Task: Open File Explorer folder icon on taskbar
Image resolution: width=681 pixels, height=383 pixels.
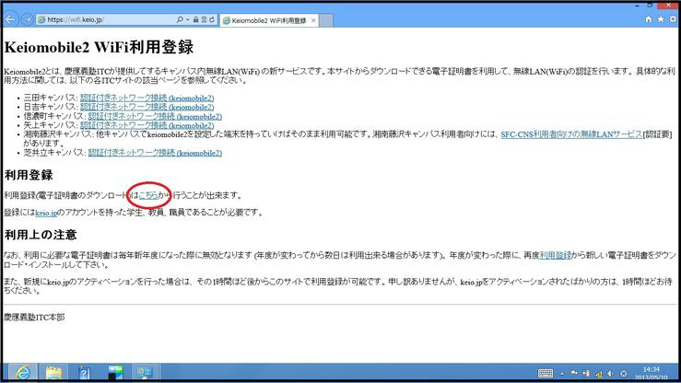Action: (x=53, y=373)
